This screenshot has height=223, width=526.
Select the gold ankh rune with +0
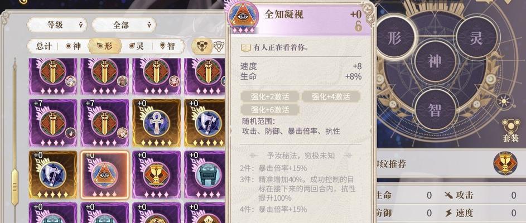click(x=156, y=123)
